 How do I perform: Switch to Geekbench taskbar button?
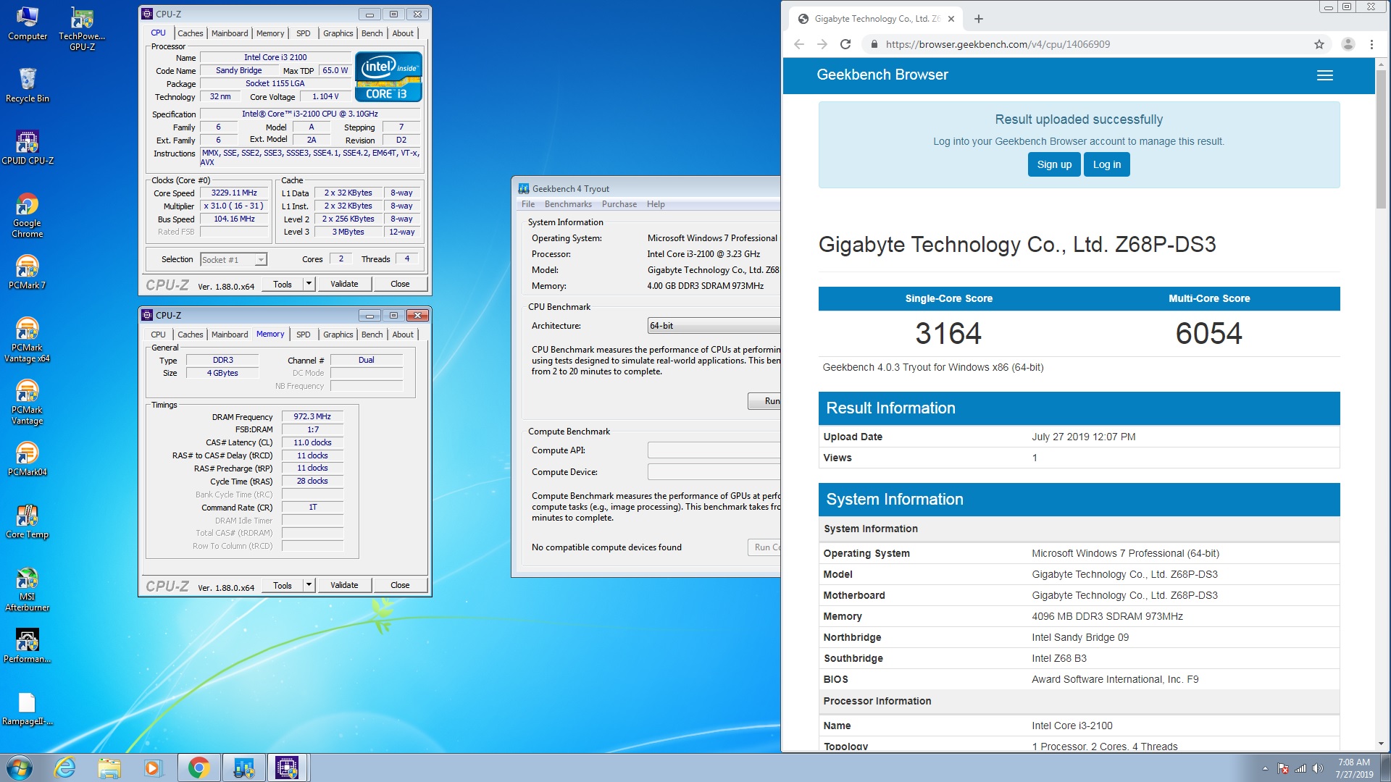[243, 768]
